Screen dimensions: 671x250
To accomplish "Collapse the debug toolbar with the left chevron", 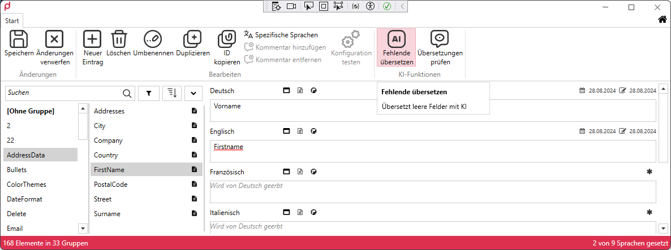I will coord(402,6).
